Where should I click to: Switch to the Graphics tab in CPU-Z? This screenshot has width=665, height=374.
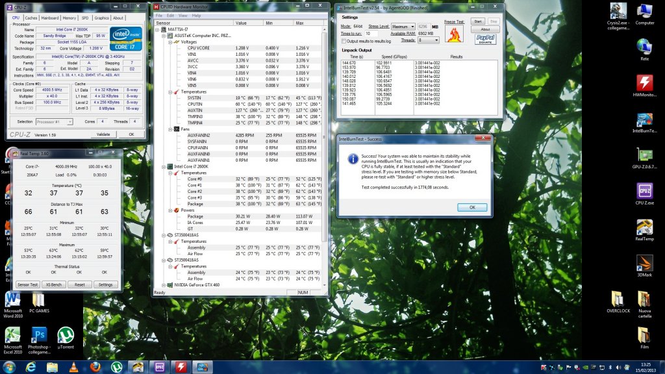click(x=102, y=18)
